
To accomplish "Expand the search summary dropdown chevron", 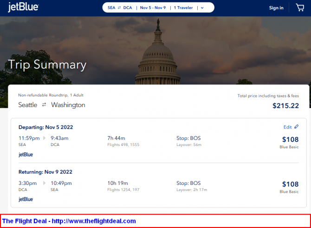I will tap(202, 8).
